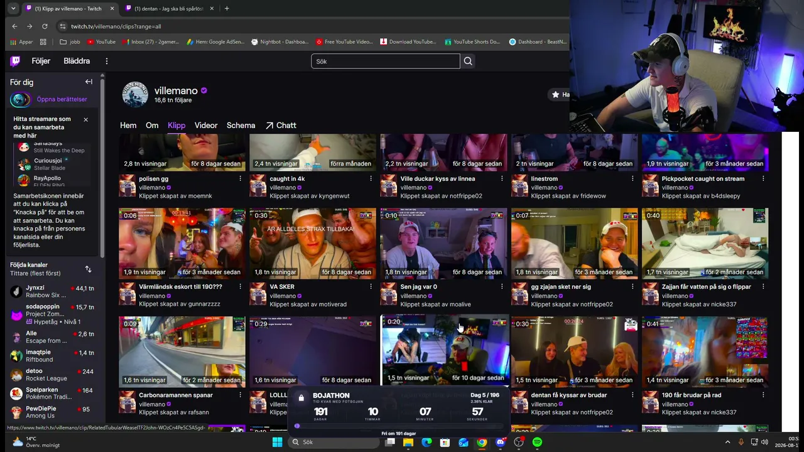Open options for Ville duckar kyss clip
Screen dimensions: 804x452
click(502, 179)
